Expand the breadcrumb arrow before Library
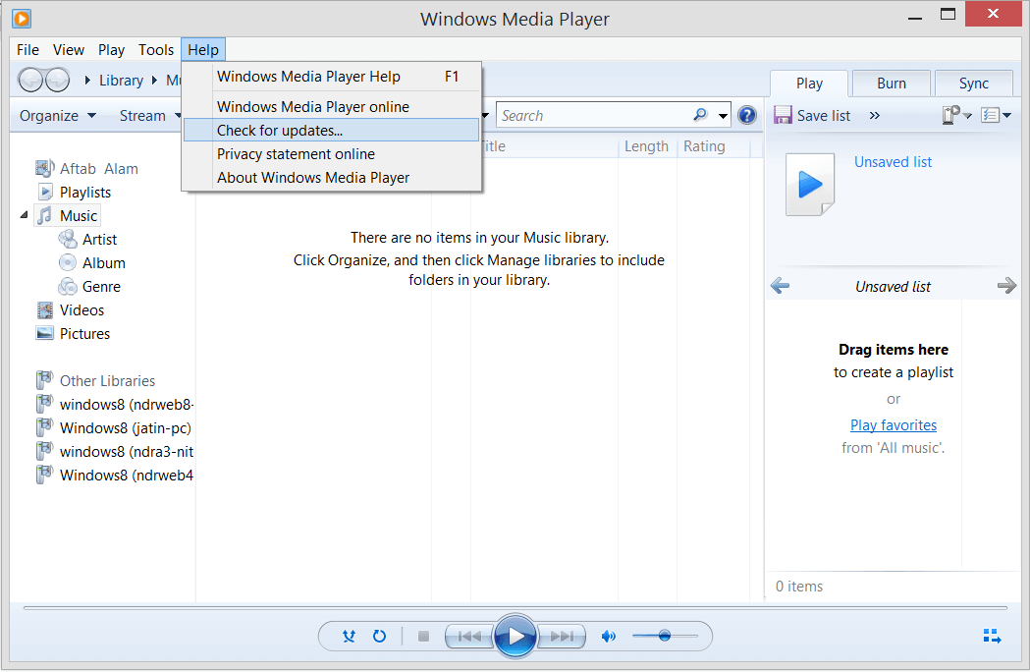The image size is (1030, 672). (87, 81)
